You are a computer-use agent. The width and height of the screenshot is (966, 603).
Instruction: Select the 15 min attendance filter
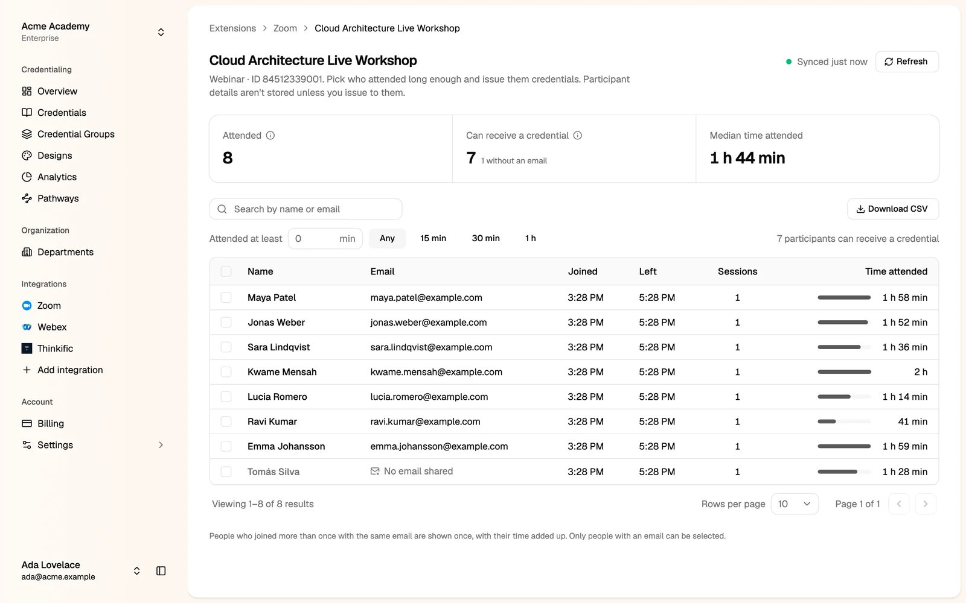pos(433,239)
